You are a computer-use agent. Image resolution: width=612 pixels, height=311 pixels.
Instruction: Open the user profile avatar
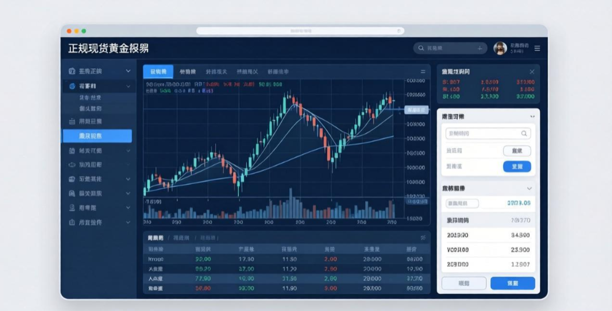(500, 48)
